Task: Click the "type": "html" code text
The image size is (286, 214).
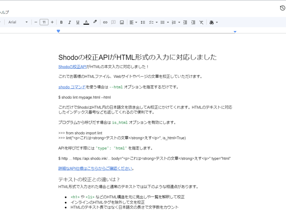Action: coord(111,148)
